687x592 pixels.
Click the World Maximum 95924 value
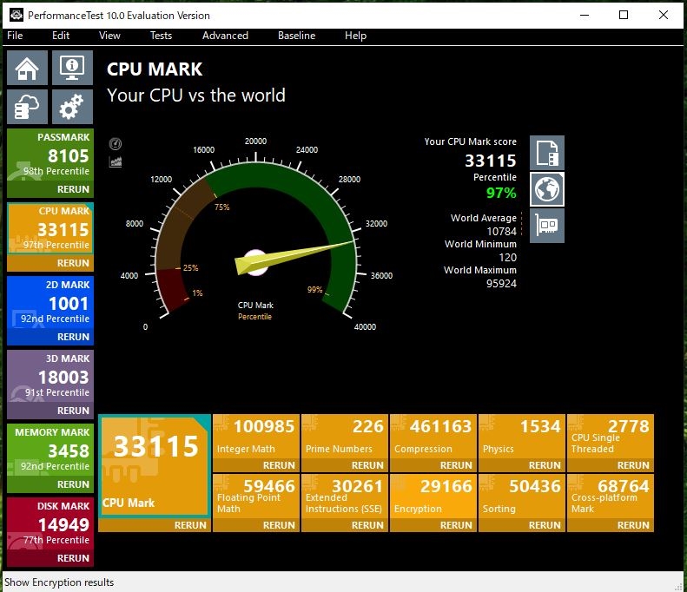point(501,283)
